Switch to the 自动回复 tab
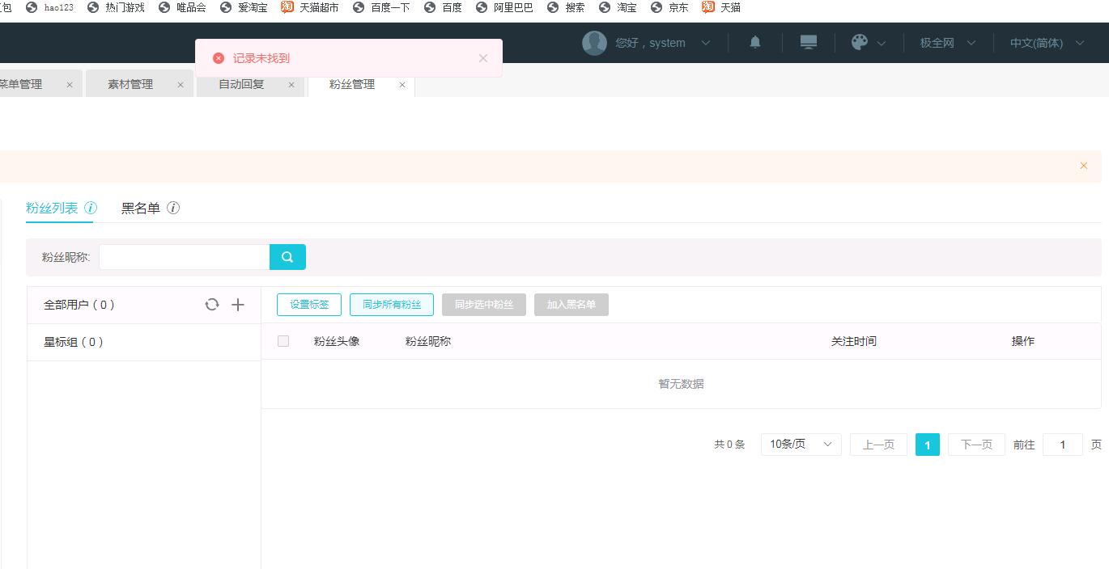The width and height of the screenshot is (1109, 569). click(241, 84)
